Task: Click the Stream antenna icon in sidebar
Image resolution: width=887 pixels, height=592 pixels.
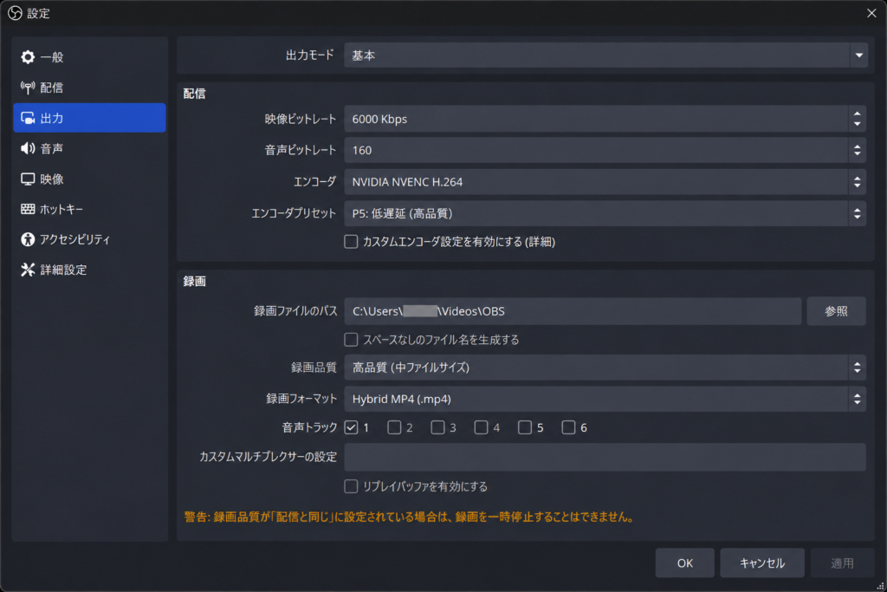Action: point(28,88)
